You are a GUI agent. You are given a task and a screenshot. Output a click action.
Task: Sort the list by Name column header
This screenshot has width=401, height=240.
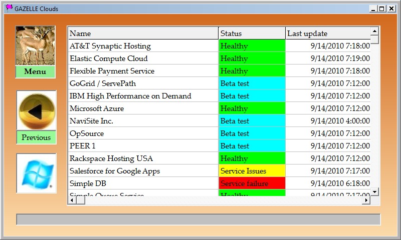pos(143,33)
